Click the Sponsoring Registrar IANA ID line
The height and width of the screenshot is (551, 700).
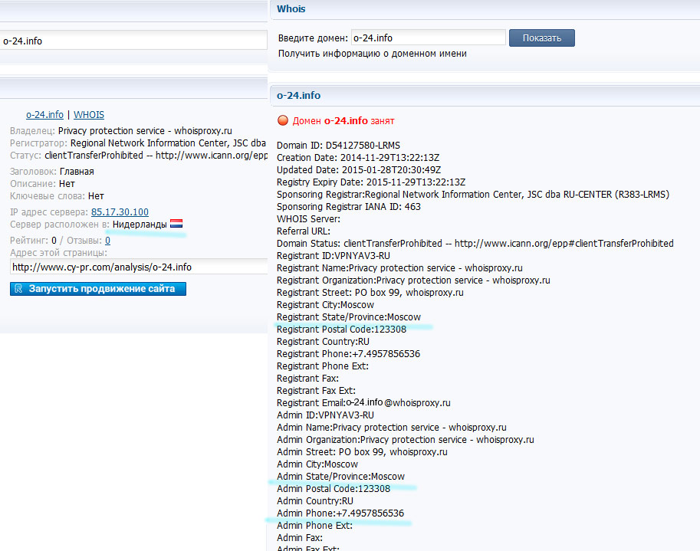[x=348, y=206]
